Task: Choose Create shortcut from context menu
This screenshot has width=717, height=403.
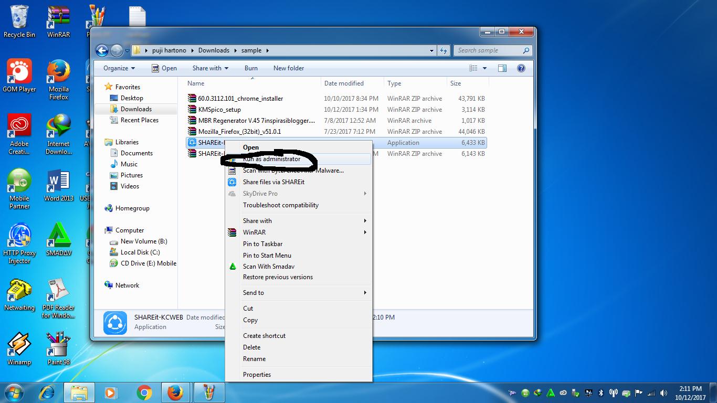Action: pyautogui.click(x=298, y=336)
